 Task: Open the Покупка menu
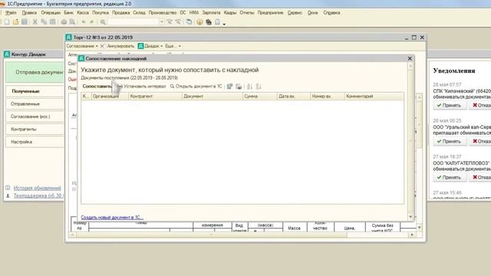point(101,13)
